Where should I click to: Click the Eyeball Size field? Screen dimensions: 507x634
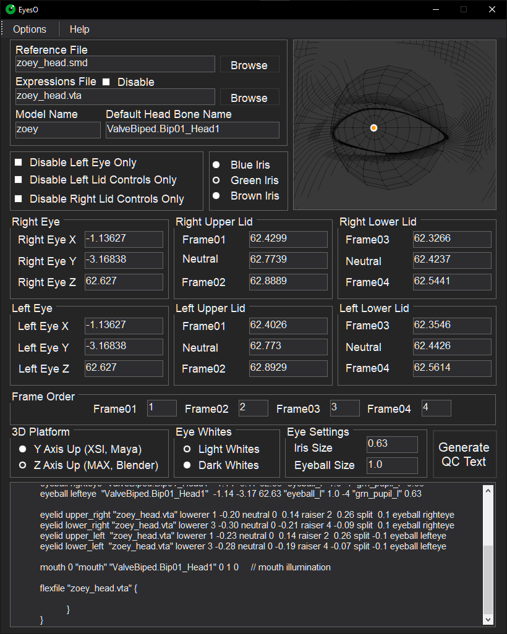[392, 465]
